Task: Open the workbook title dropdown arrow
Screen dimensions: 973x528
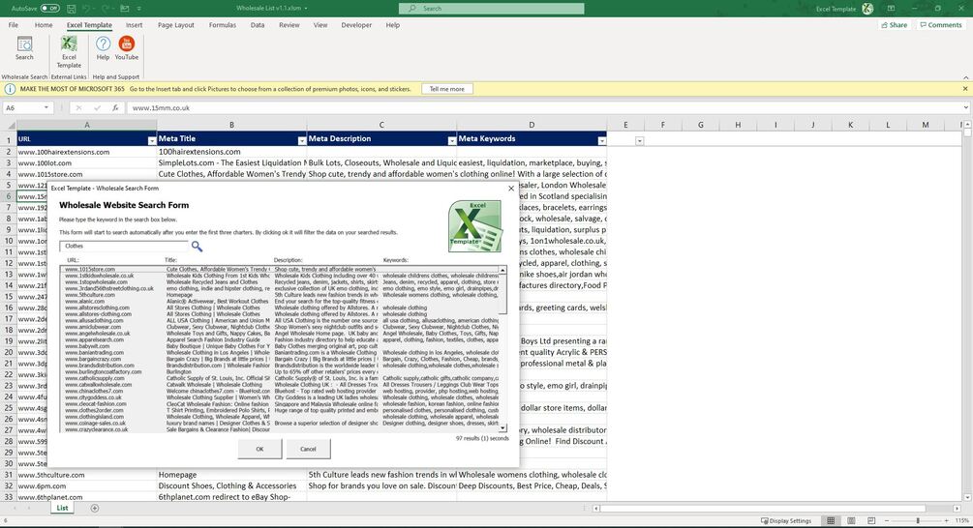Action: (x=305, y=9)
